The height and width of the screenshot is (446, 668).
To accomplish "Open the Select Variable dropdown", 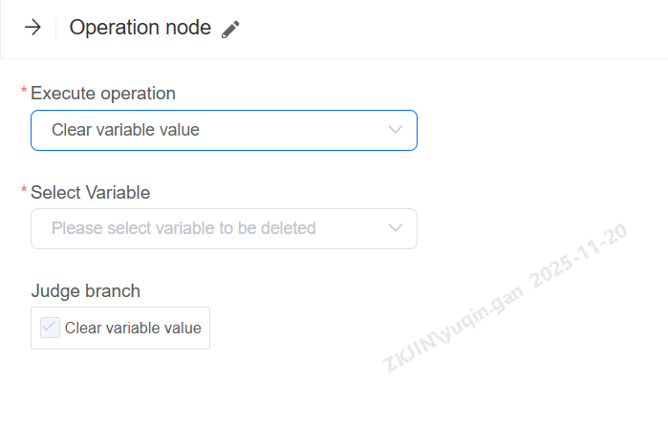I will pos(224,228).
